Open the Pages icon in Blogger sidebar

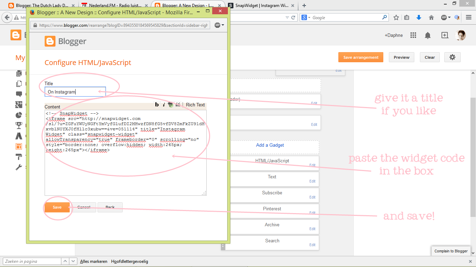point(19,84)
